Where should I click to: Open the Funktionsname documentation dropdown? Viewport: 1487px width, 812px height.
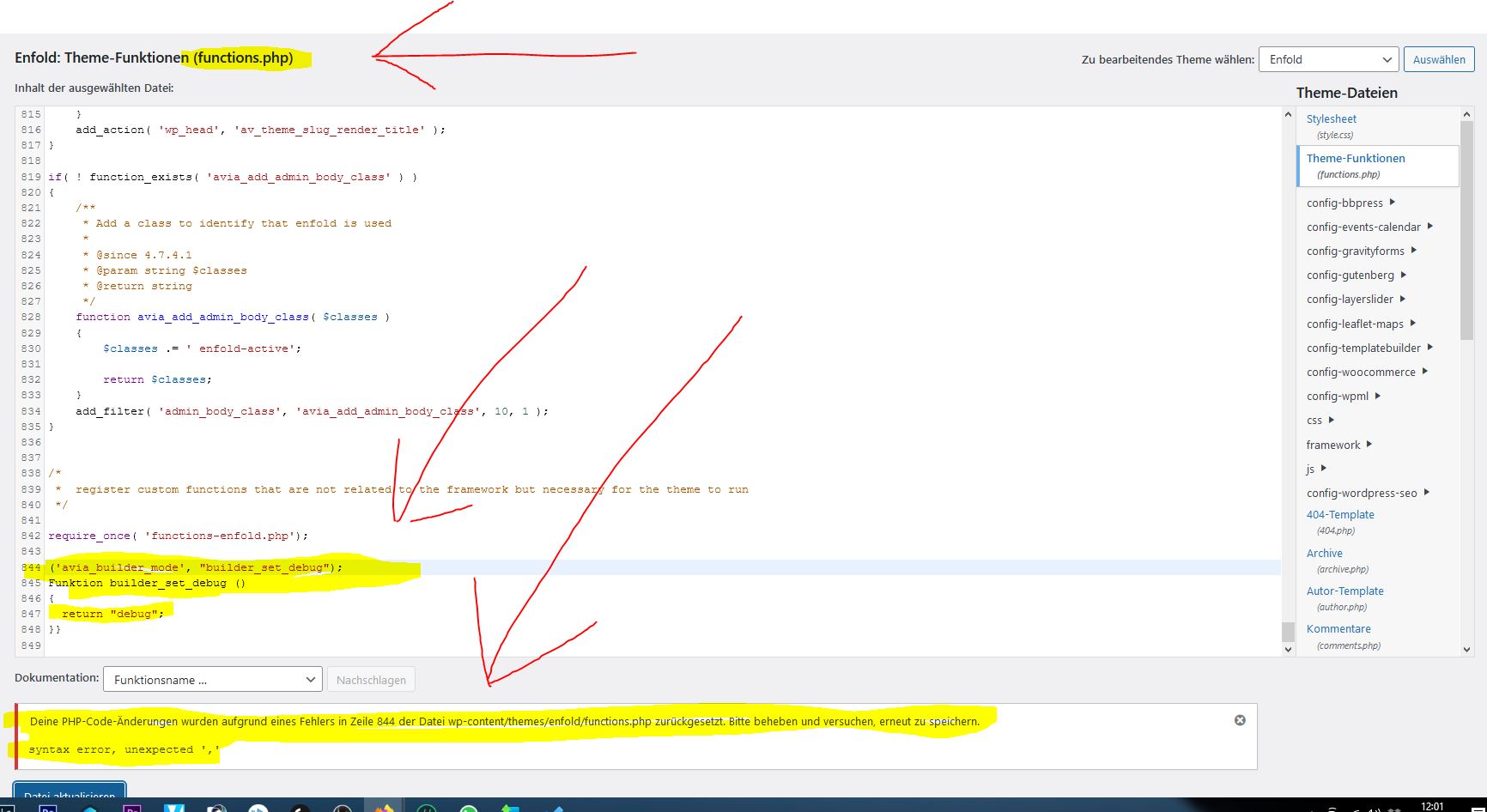pyautogui.click(x=211, y=679)
